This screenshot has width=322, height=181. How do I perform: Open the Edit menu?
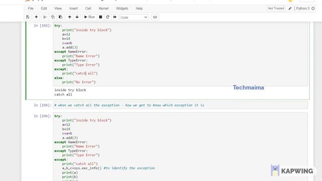[44, 9]
